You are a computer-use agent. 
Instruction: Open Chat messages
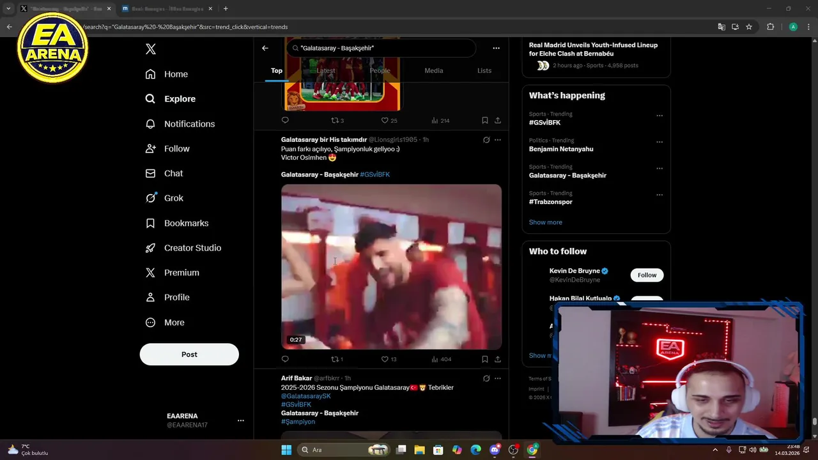pyautogui.click(x=164, y=173)
